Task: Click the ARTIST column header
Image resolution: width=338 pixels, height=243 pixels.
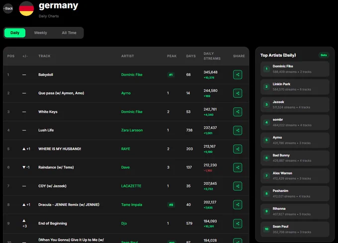Action: 128,56
